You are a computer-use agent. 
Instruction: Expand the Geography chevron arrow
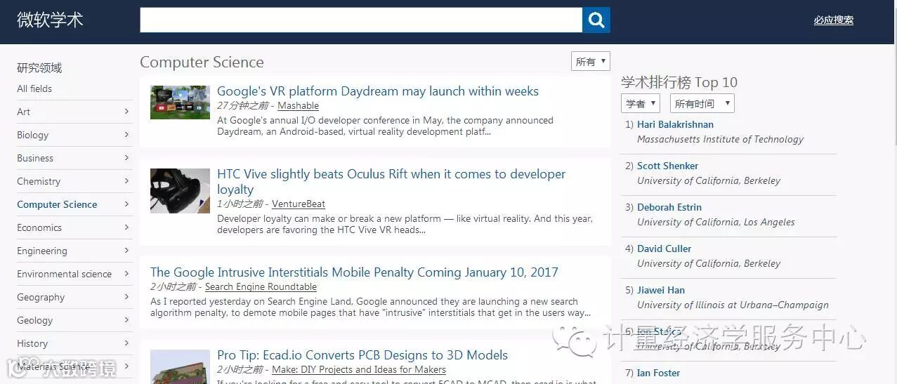(126, 296)
